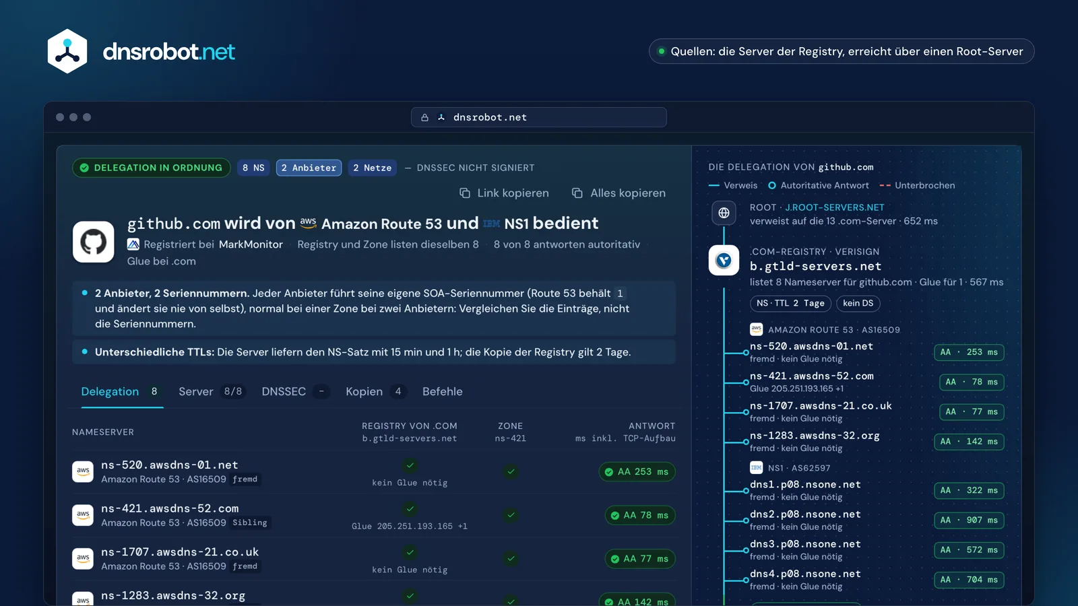Click the Sibling tag under ns-421.awsdns-52.com
1078x606 pixels.
[x=250, y=523]
